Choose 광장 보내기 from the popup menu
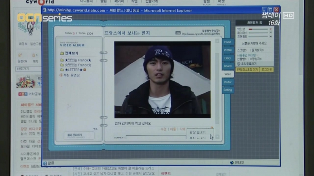314x176 pixels. point(198,132)
